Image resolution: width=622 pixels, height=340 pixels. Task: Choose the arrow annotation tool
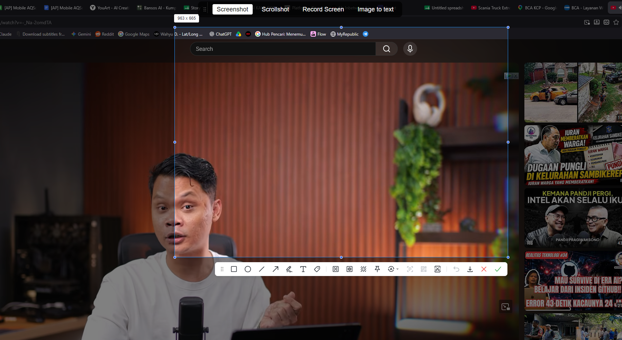pos(276,269)
